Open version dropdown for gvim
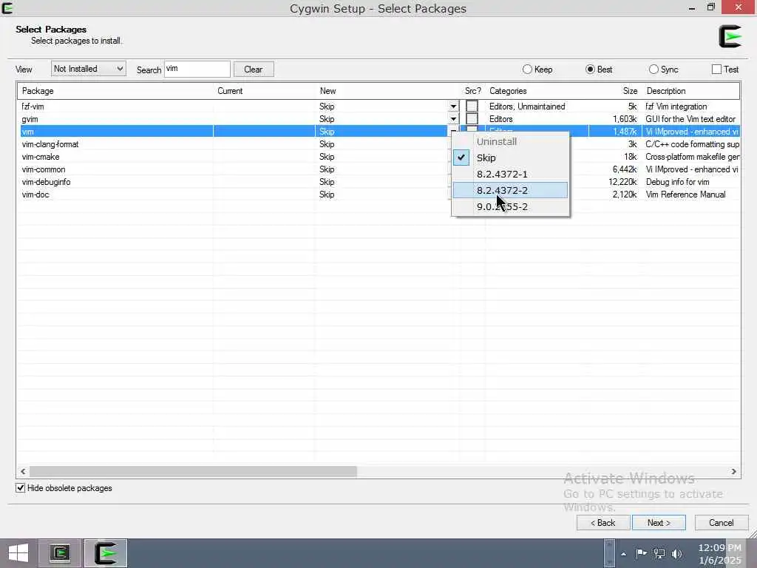 pyautogui.click(x=453, y=119)
